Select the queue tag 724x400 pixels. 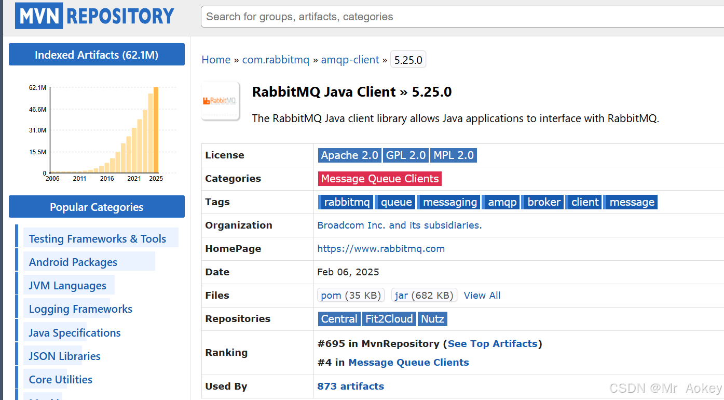(395, 202)
